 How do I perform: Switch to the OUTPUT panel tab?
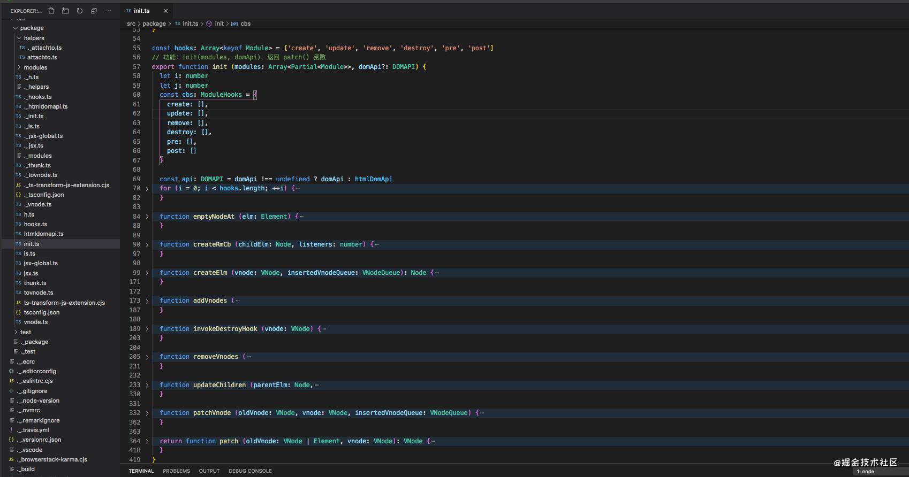(209, 471)
